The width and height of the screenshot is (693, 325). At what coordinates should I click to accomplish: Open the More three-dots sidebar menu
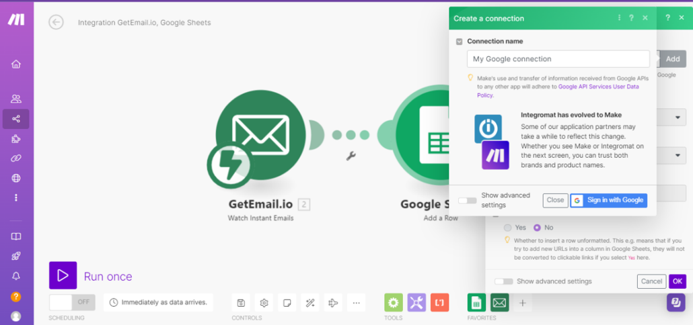(x=16, y=197)
